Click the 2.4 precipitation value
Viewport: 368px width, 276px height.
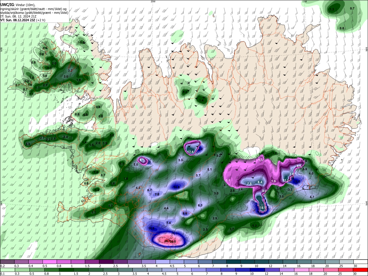click(x=66, y=137)
